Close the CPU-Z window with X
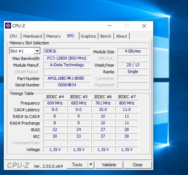This screenshot has height=175, width=188. coord(144,26)
